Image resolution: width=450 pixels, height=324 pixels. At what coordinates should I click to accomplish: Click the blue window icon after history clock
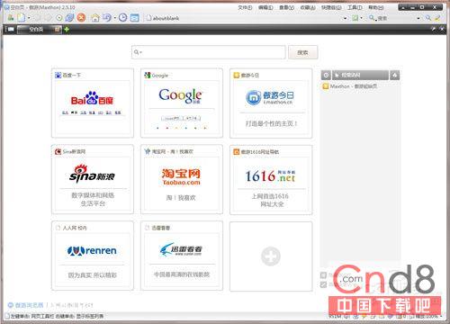point(134,18)
